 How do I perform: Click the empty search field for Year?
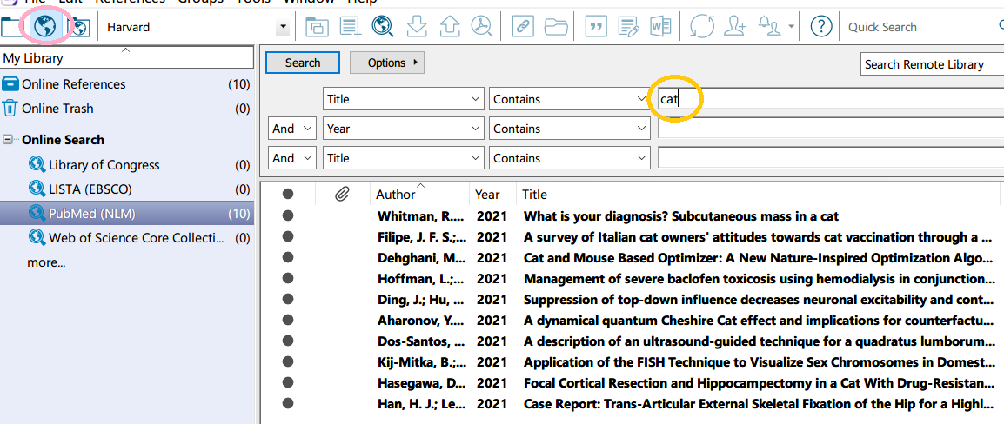(x=831, y=129)
